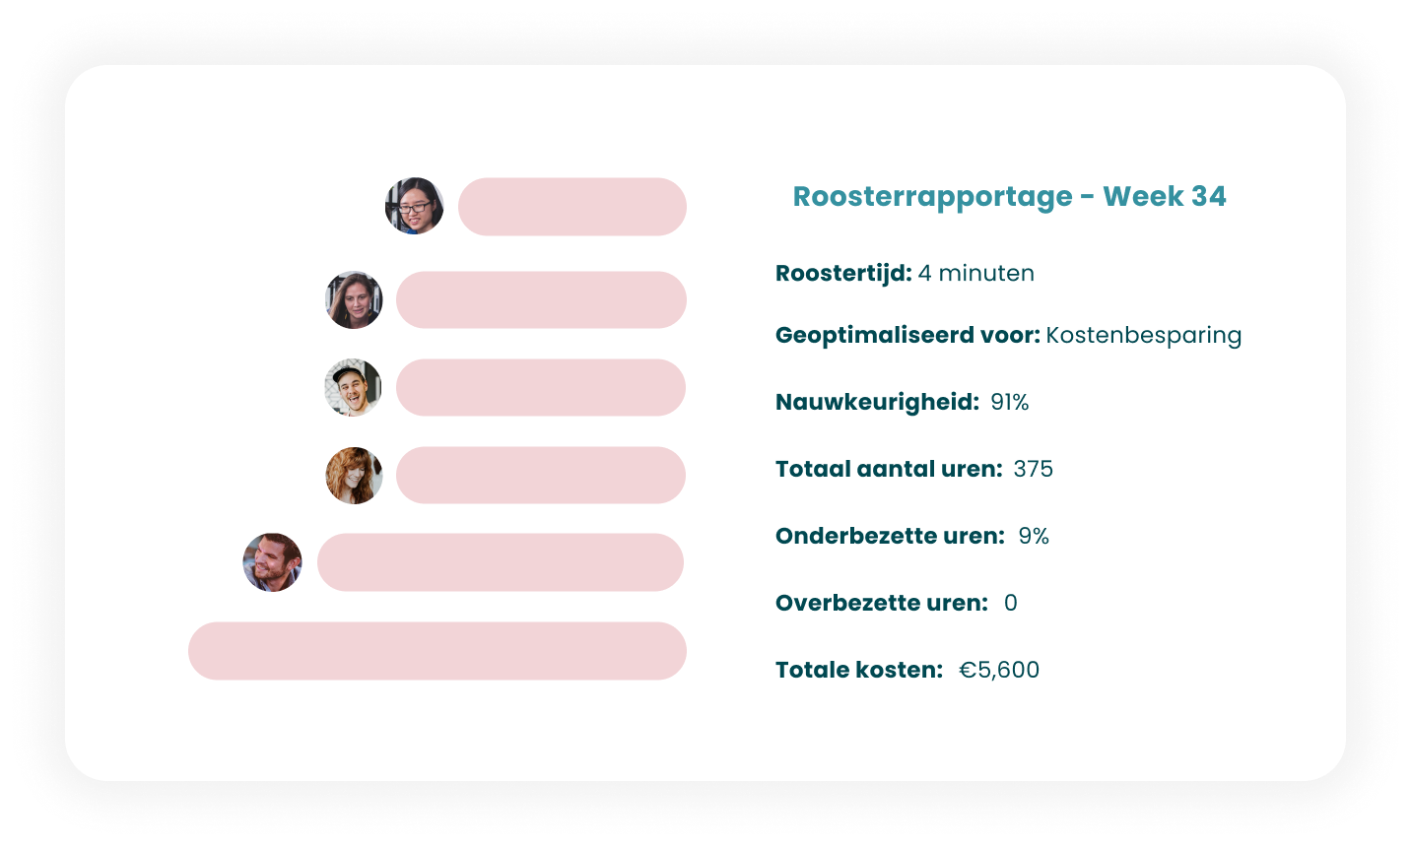Select pink bar beside red-haired woman

tap(541, 475)
